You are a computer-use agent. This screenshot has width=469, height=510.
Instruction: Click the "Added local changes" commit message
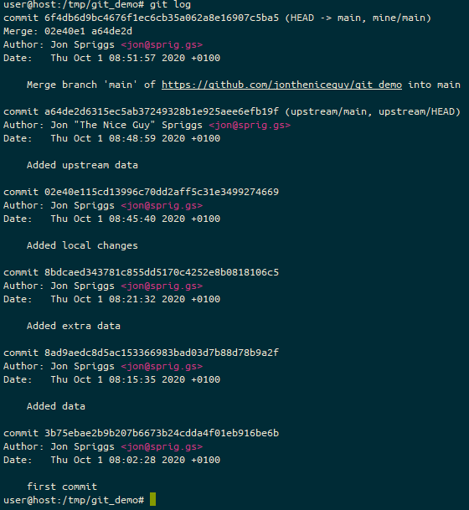coord(82,245)
